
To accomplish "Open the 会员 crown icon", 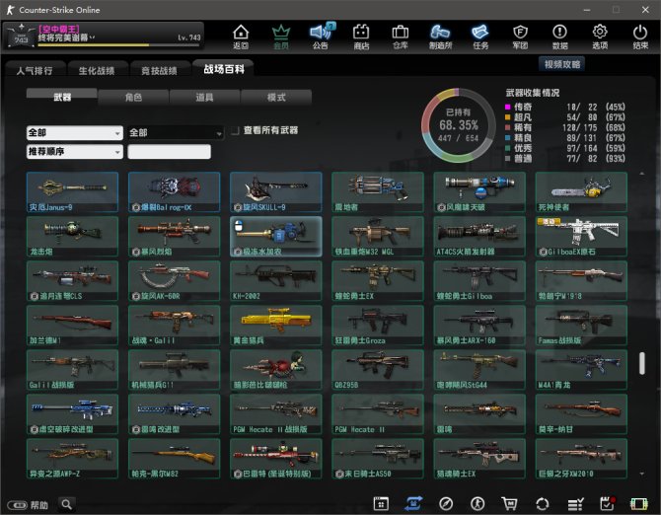I will point(281,37).
